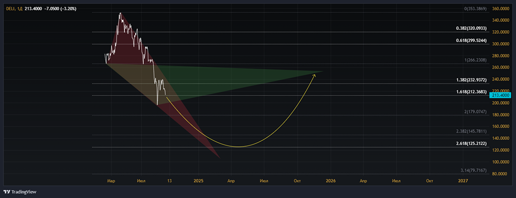Screen dimensions: 516x198
Task: Click the −7.0500 price change value
Action: click(52, 9)
